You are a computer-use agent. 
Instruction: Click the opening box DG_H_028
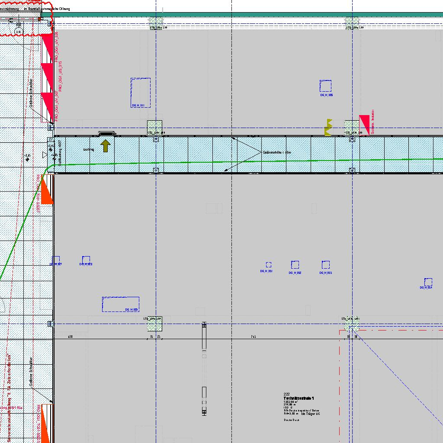pyautogui.click(x=86, y=260)
